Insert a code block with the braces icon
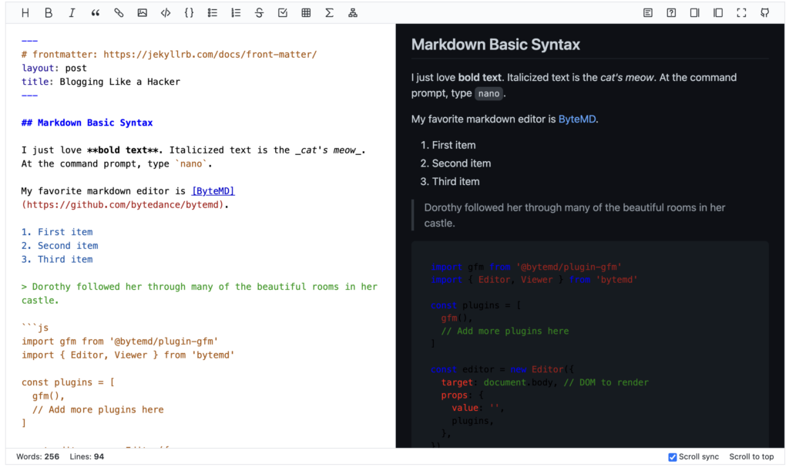Image resolution: width=789 pixels, height=471 pixels. coord(189,13)
